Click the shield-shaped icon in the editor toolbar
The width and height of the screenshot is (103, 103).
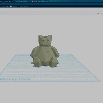98,13
